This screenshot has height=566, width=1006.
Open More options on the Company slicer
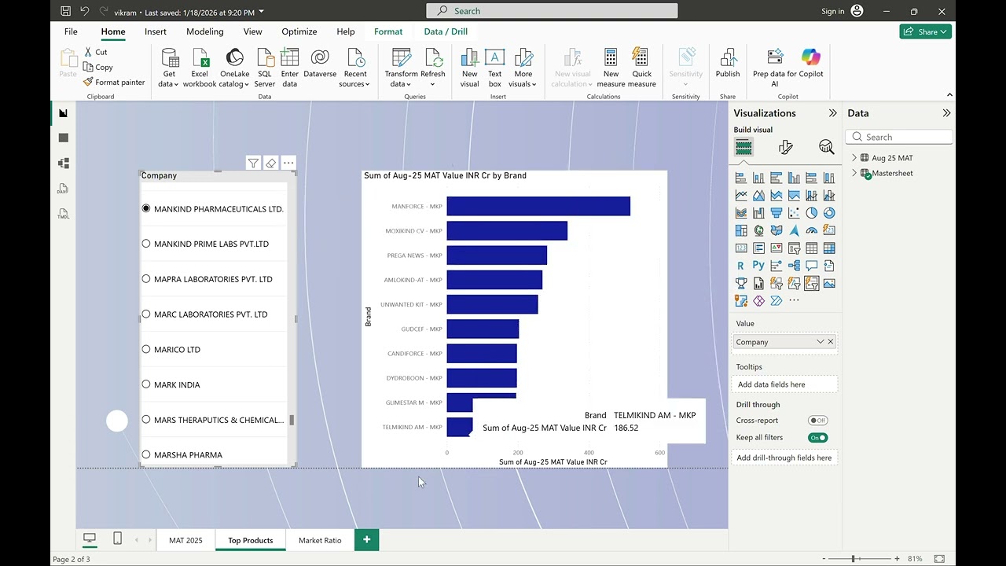pyautogui.click(x=288, y=164)
